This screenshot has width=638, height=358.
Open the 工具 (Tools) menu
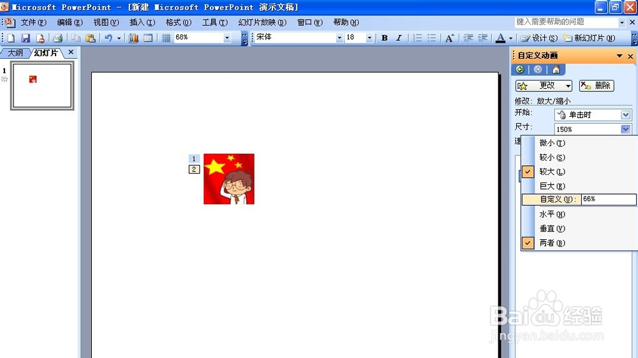(x=215, y=22)
